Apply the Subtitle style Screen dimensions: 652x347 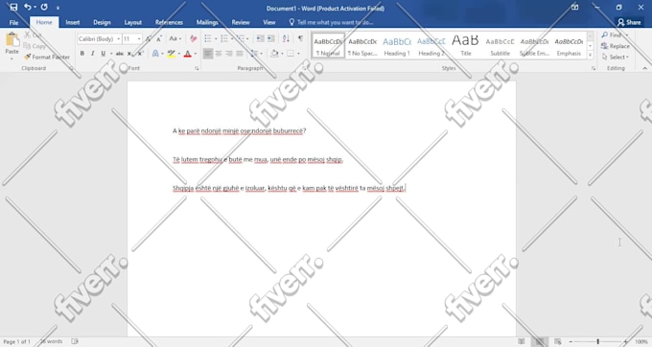tap(500, 46)
